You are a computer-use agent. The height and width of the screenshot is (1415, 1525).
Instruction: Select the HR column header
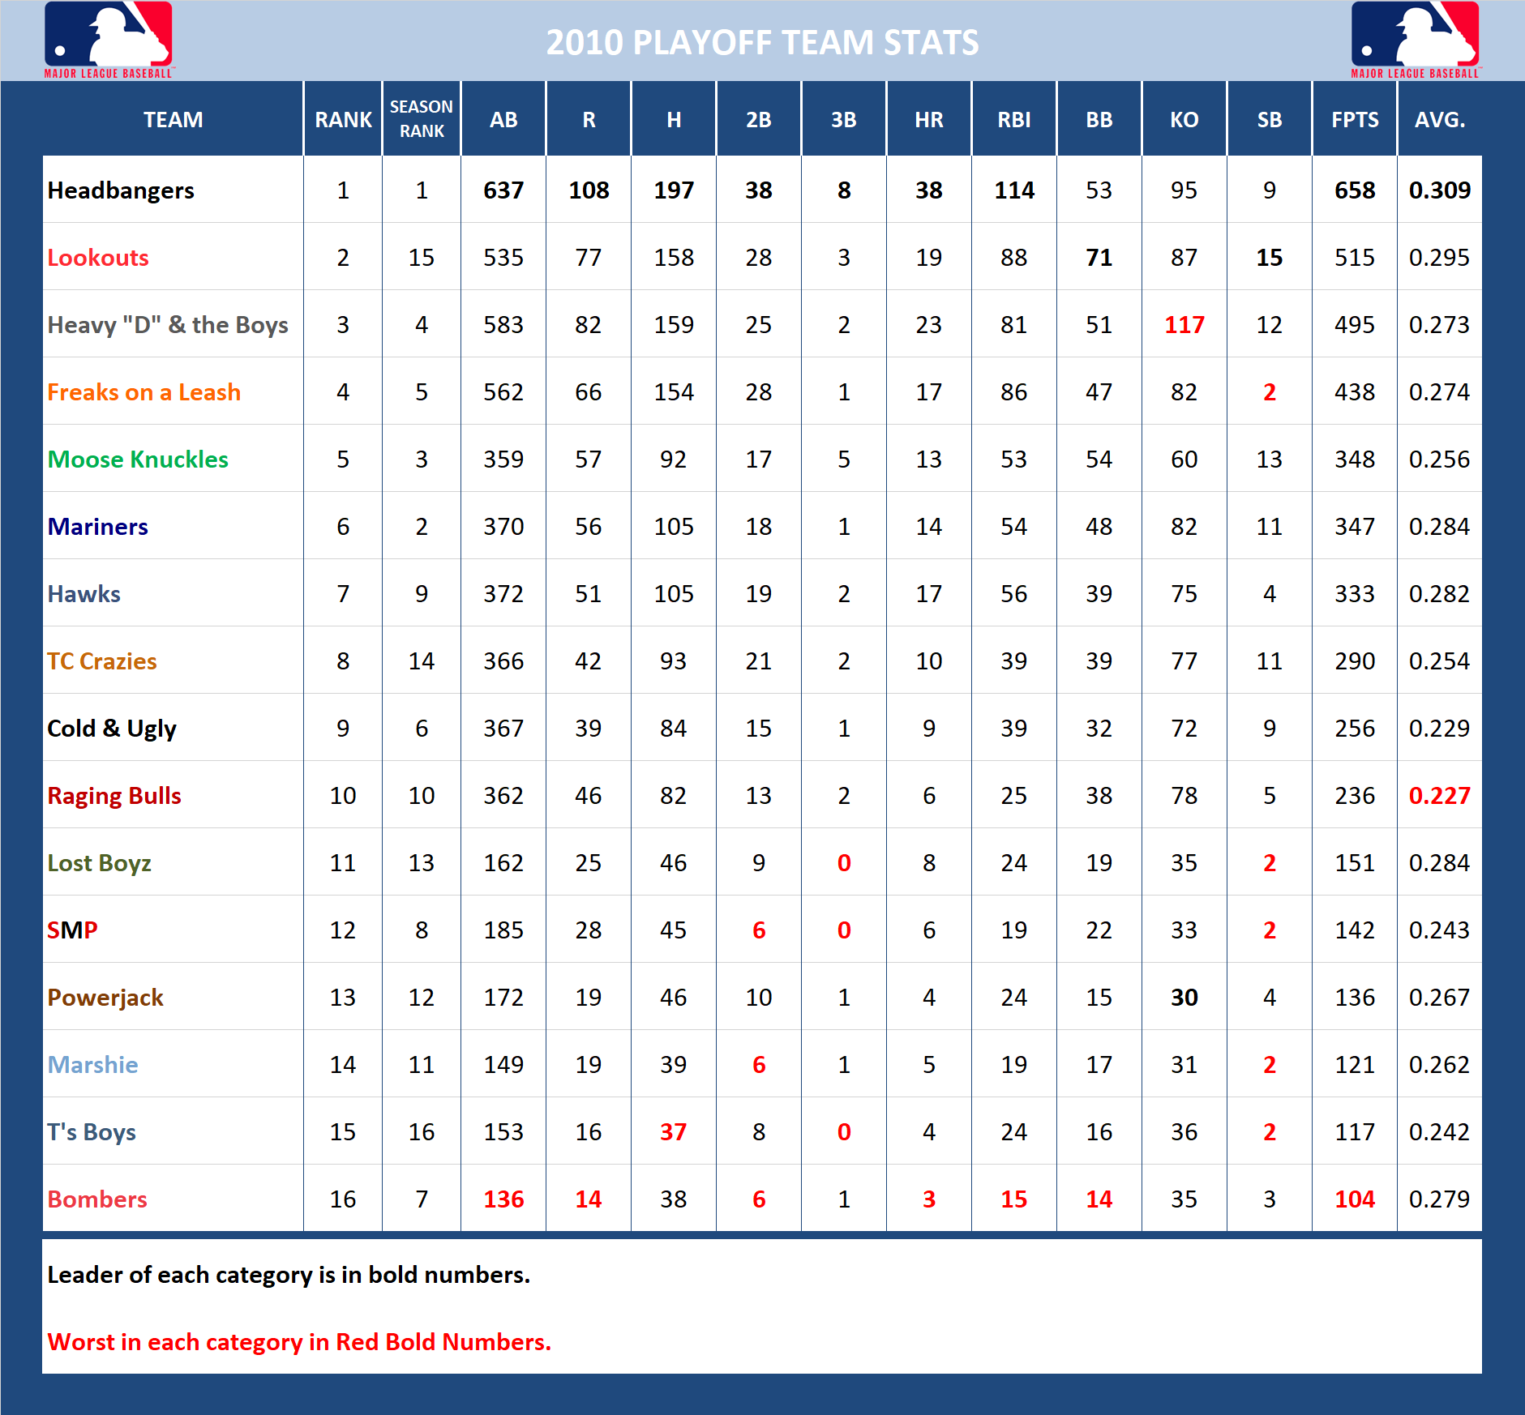pos(929,119)
